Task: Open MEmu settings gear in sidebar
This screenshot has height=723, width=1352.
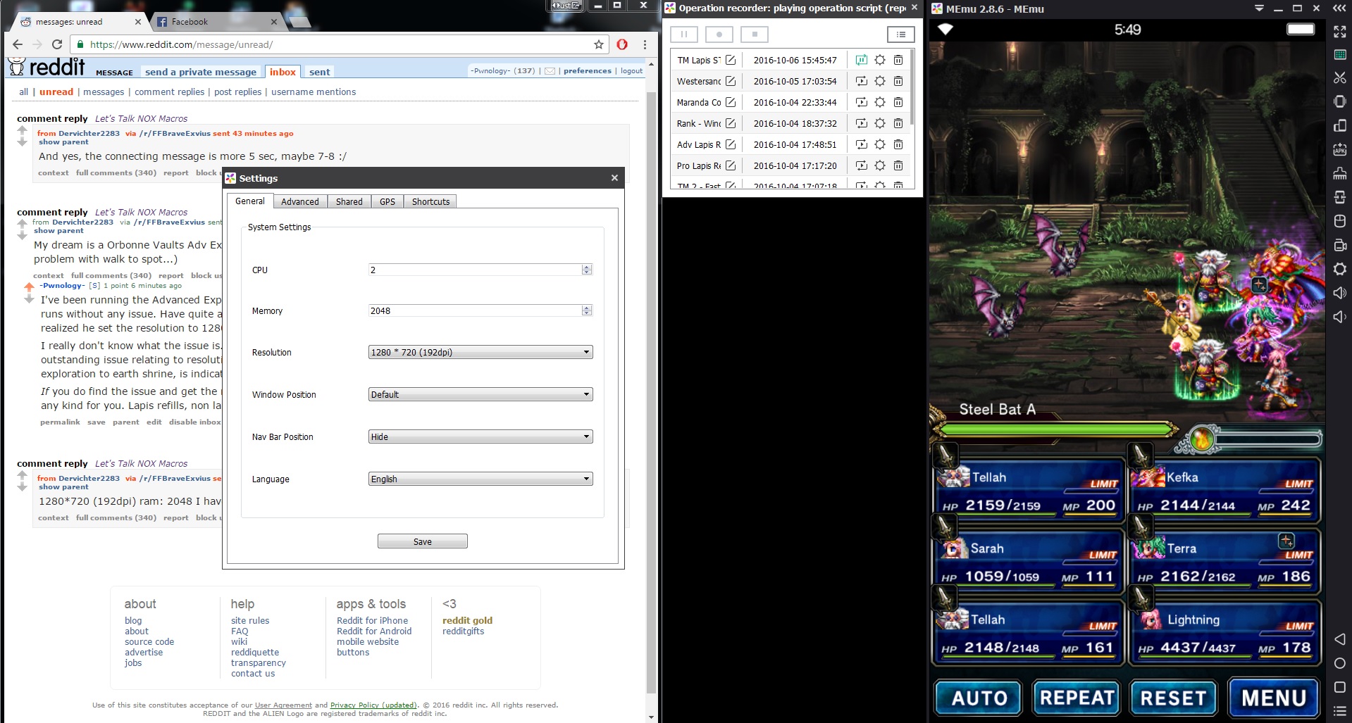Action: pyautogui.click(x=1339, y=269)
